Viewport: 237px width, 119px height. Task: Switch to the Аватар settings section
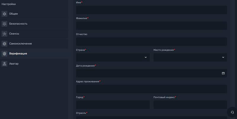click(14, 64)
